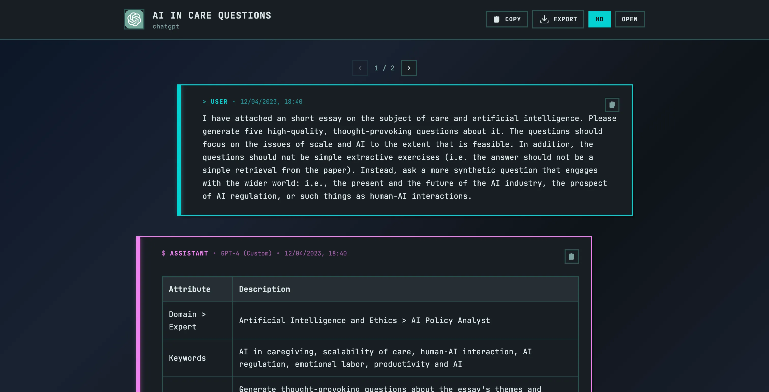
Task: Click the ChatGPT logo icon
Action: pos(134,19)
